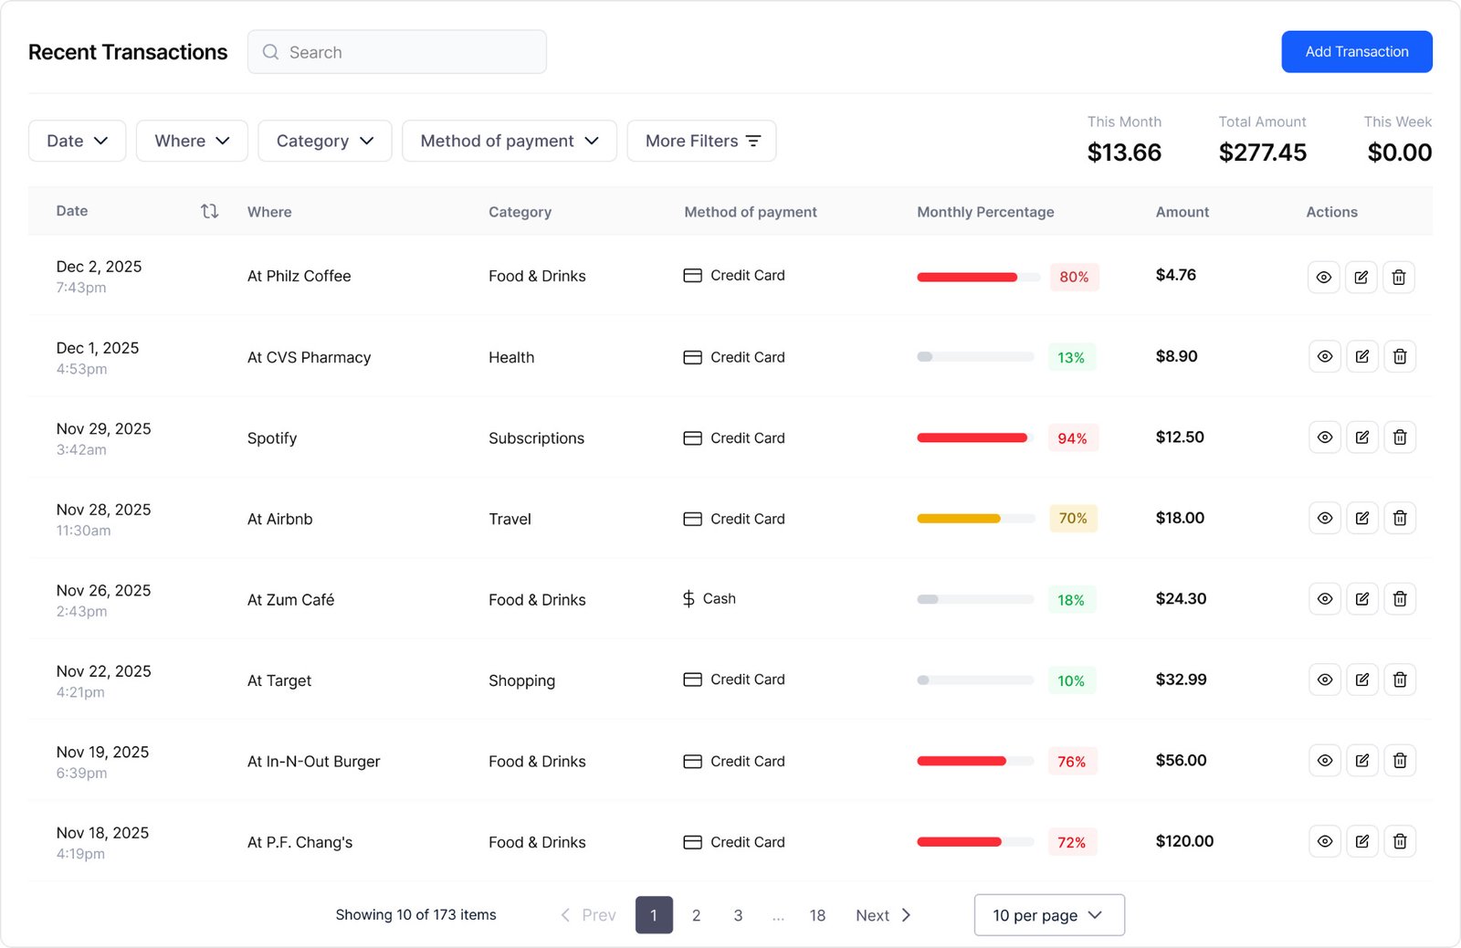Screen dimensions: 1461x948
Task: View the Airbnb transaction
Action: coord(1324,518)
